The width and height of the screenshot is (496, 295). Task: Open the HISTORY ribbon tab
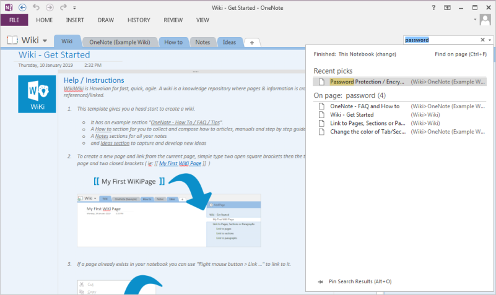(139, 20)
